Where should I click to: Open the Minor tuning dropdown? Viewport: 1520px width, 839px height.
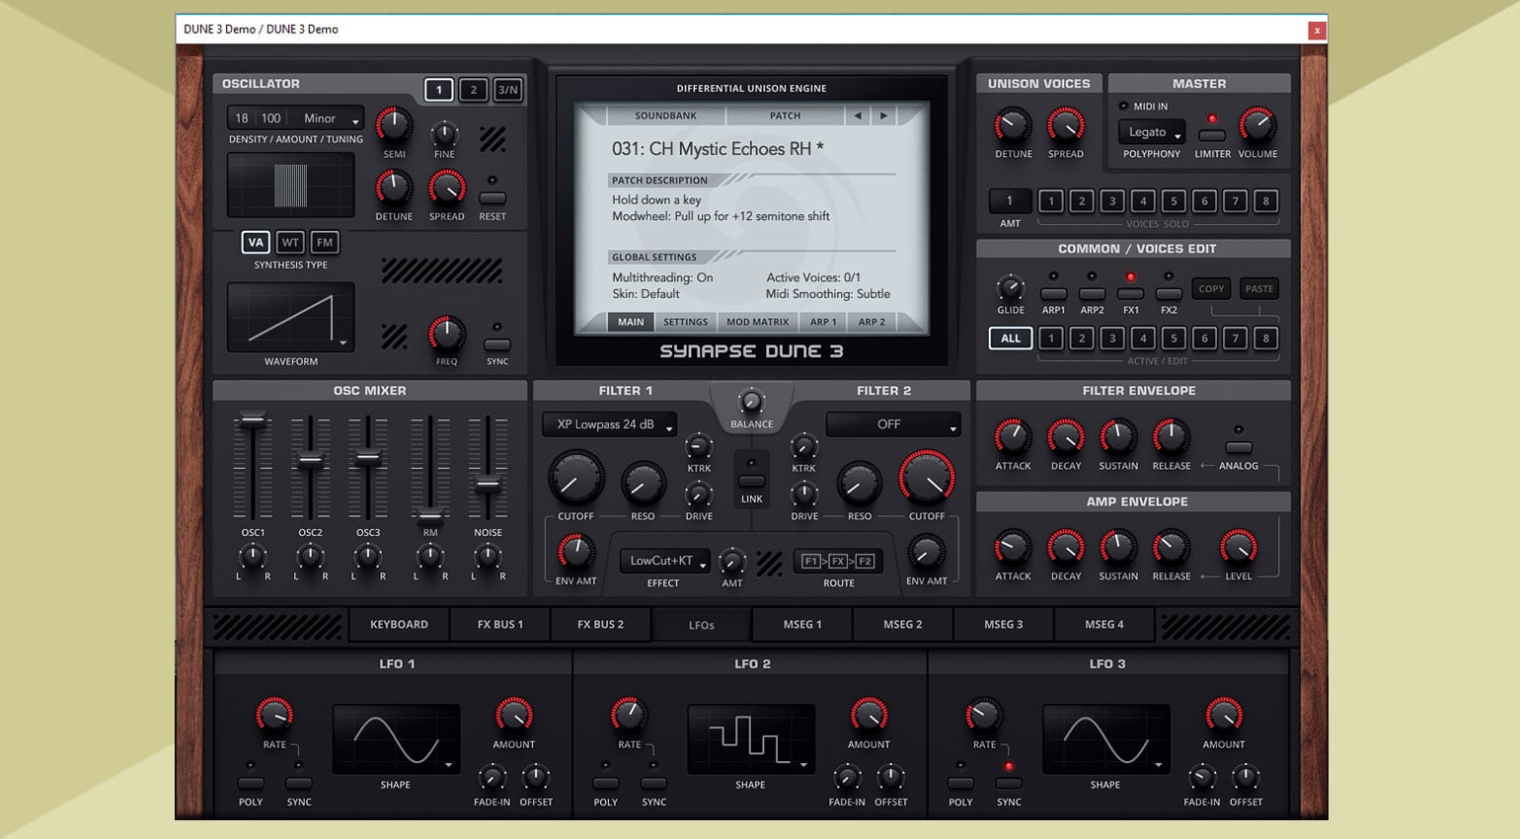click(x=327, y=118)
